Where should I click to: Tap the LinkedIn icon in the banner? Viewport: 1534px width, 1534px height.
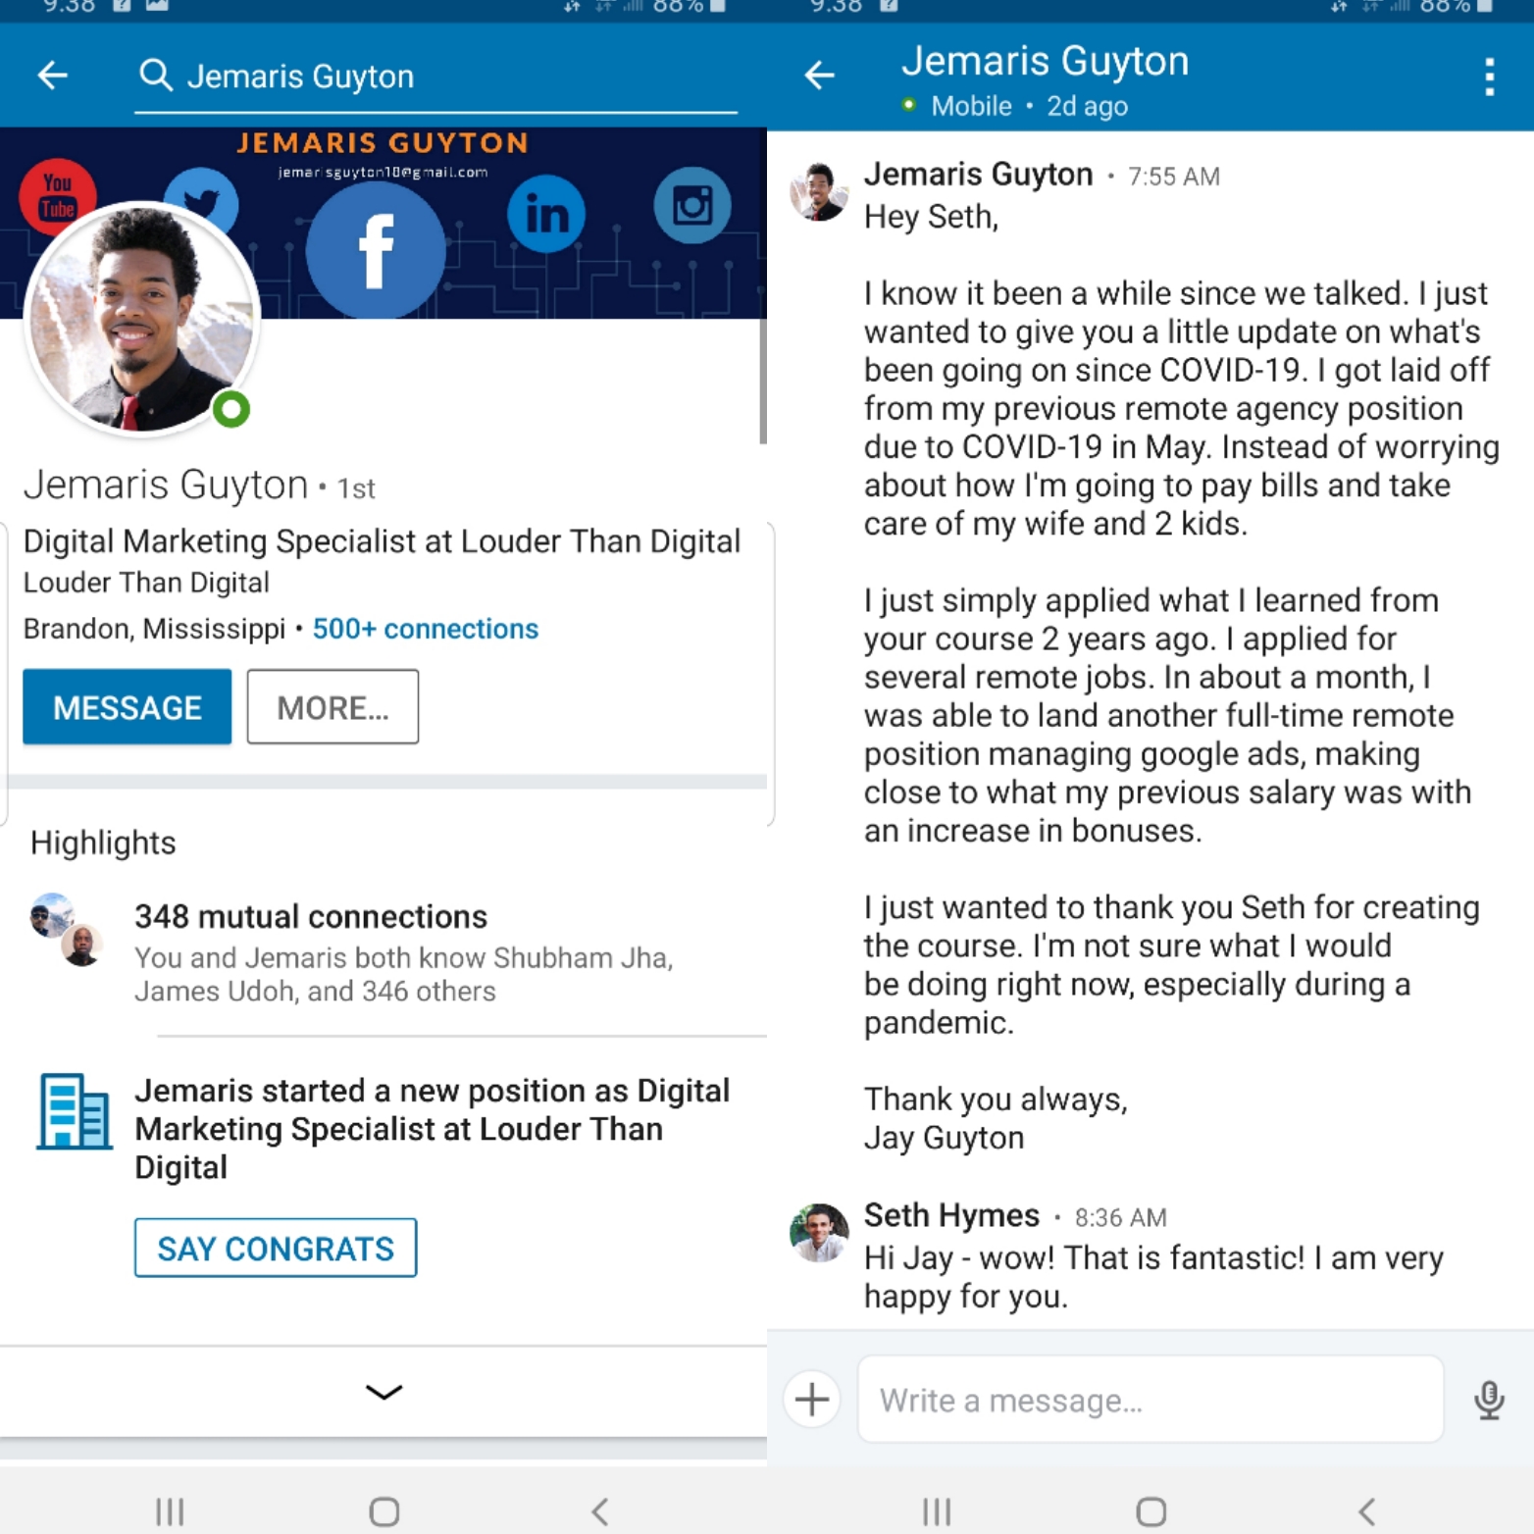[x=546, y=215]
